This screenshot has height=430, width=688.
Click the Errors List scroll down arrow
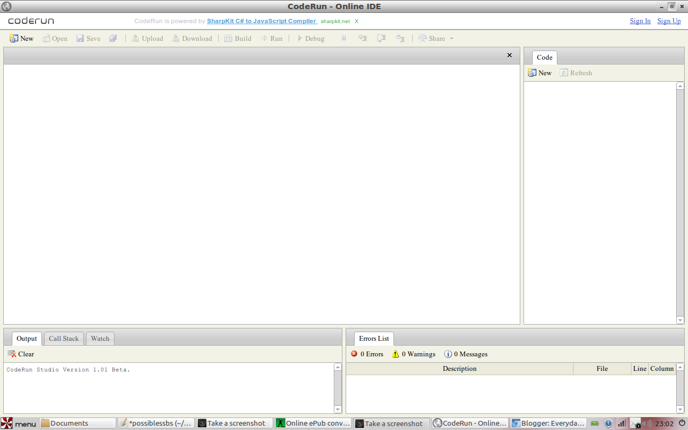point(680,410)
